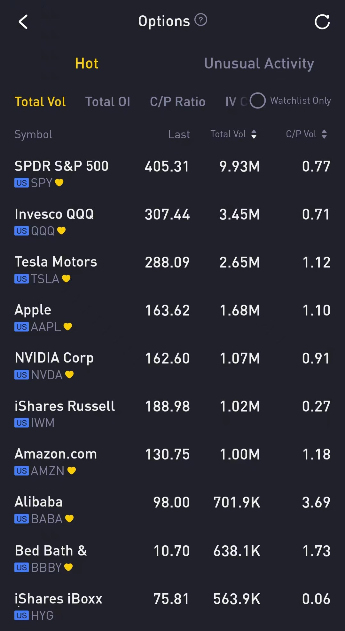
Task: Sort by Total Vol column arrows
Action: 254,134
